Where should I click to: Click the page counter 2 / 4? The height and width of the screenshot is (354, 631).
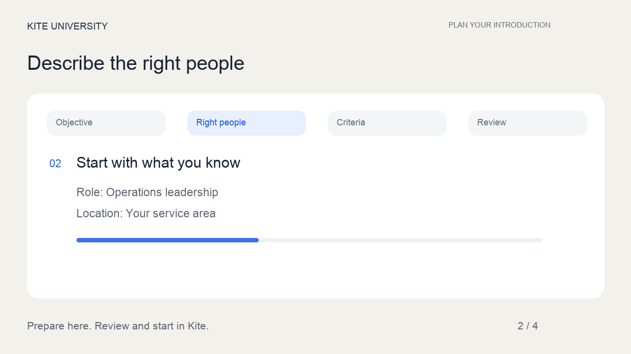pyautogui.click(x=527, y=326)
